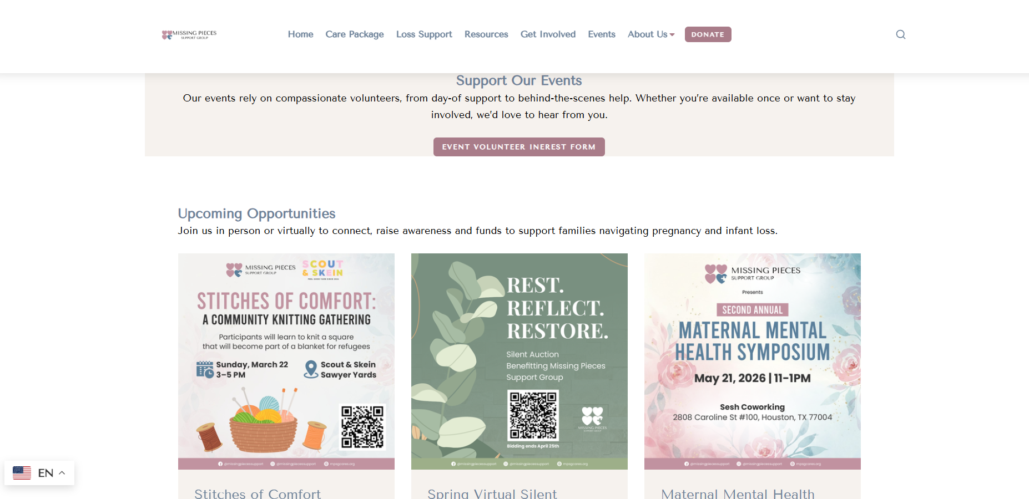Image resolution: width=1029 pixels, height=499 pixels.
Task: Open the Event Volunteer Interest Form
Action: 519,147
